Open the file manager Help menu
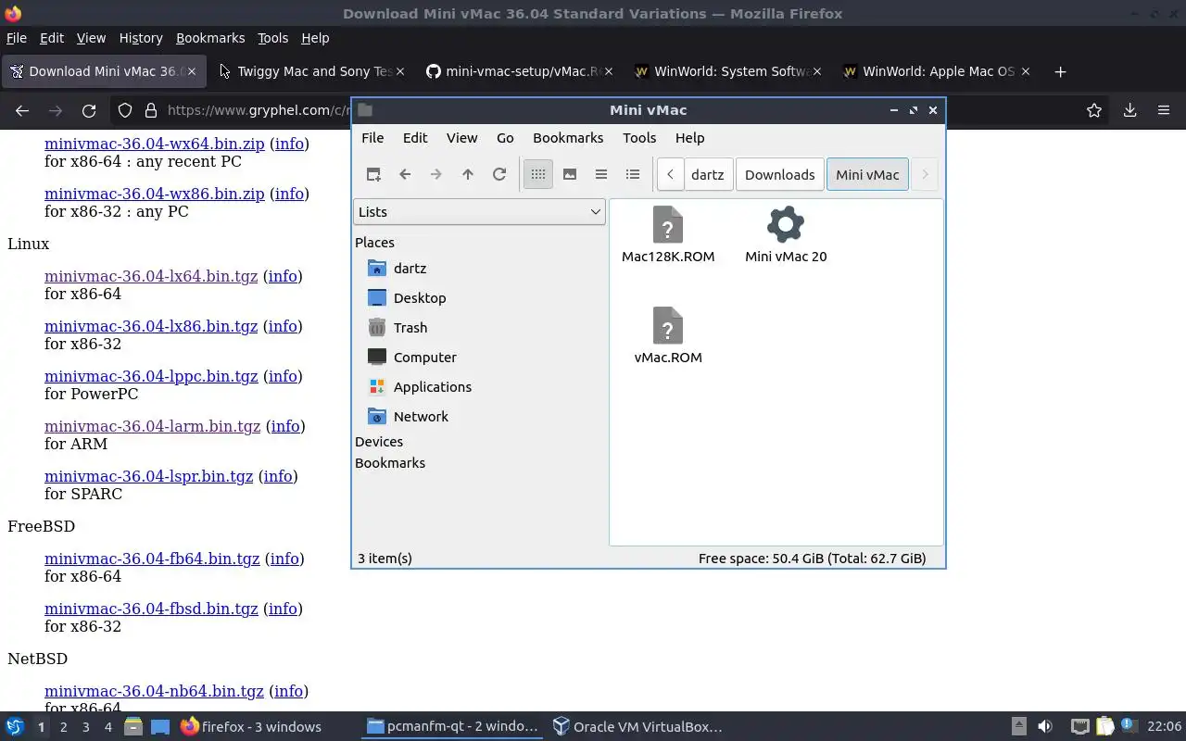 (689, 137)
